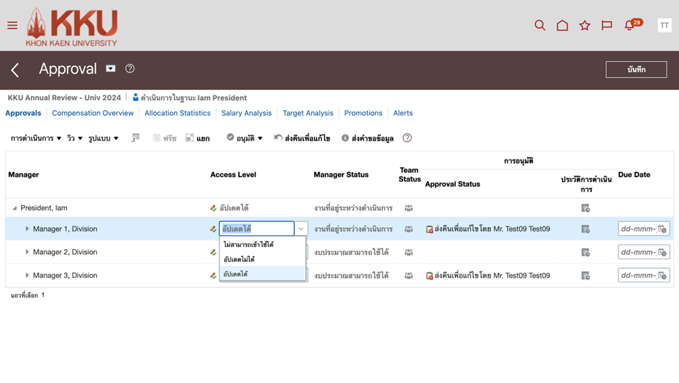Screen dimensions: 679x383
Task: Open favorites star icon
Action: (584, 26)
